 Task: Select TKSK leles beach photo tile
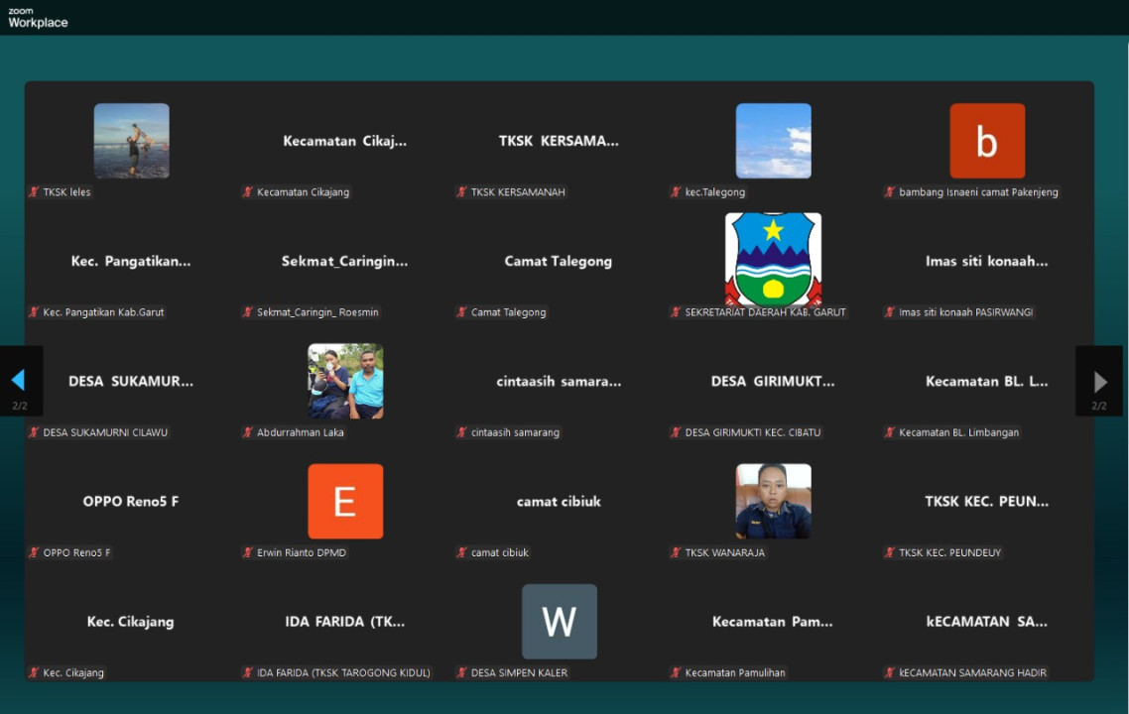pyautogui.click(x=131, y=141)
